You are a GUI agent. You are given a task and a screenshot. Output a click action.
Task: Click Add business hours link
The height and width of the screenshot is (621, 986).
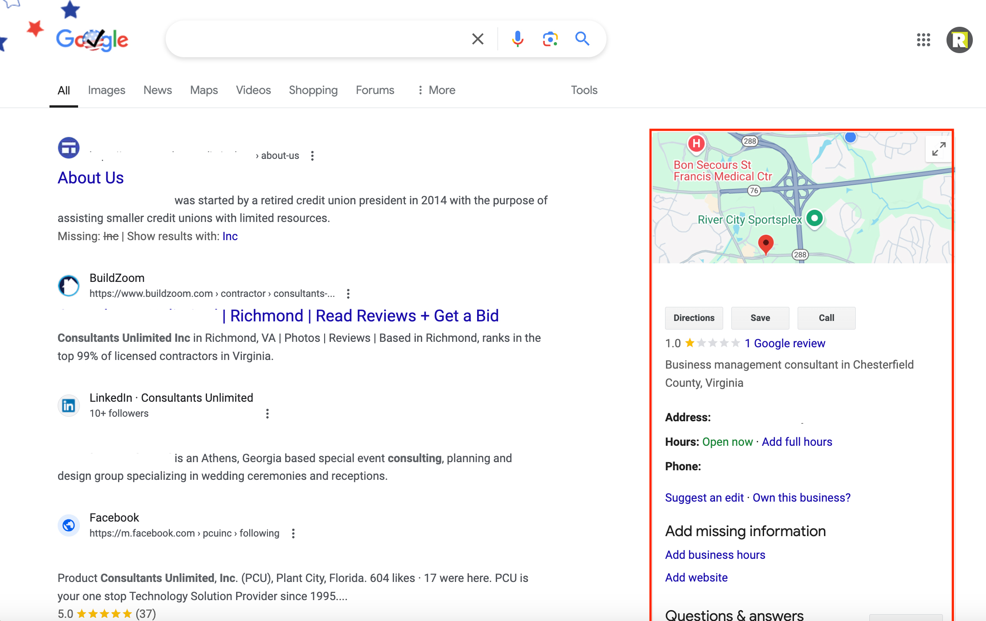(715, 555)
